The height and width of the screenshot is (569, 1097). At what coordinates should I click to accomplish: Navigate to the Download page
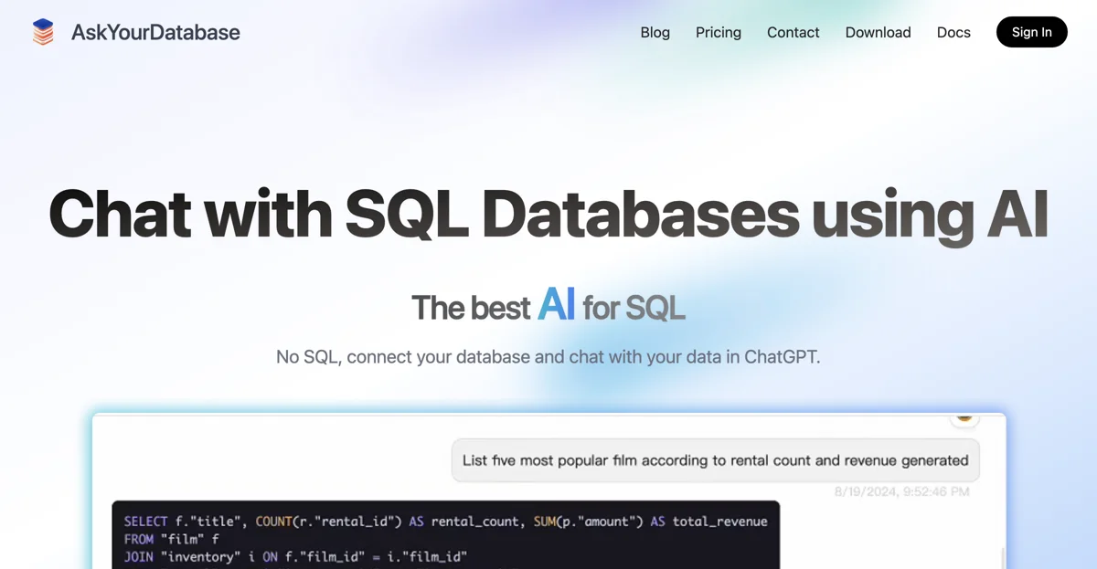(x=878, y=32)
